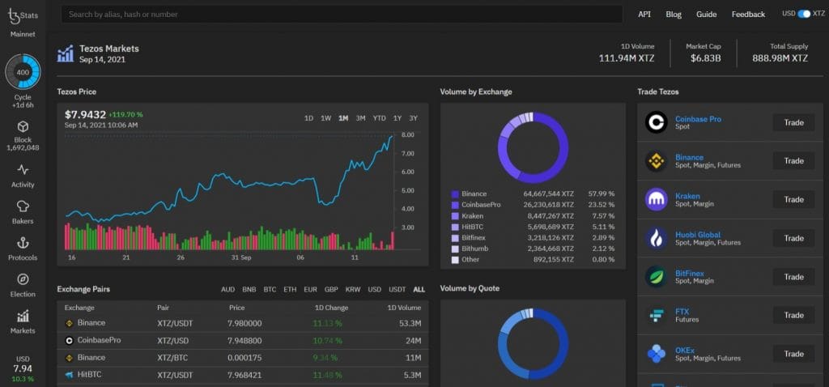
Task: Sort pairs by 1D Change header
Action: tap(331, 308)
